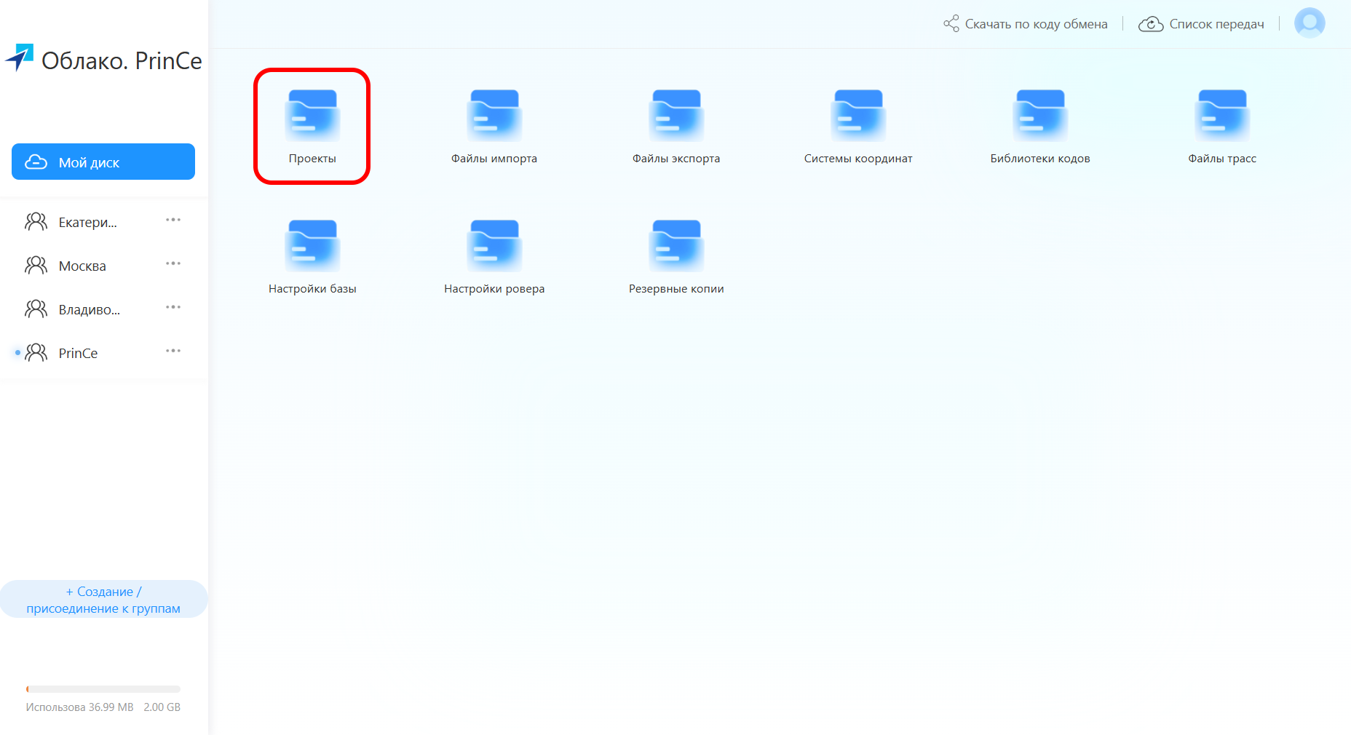Click the Настройки ровера label
The image size is (1351, 735).
[494, 289]
